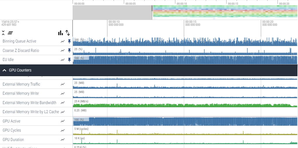Click the trace start timestamp 15d16:25:57
This screenshot has width=298, height=148.
click(x=10, y=22)
